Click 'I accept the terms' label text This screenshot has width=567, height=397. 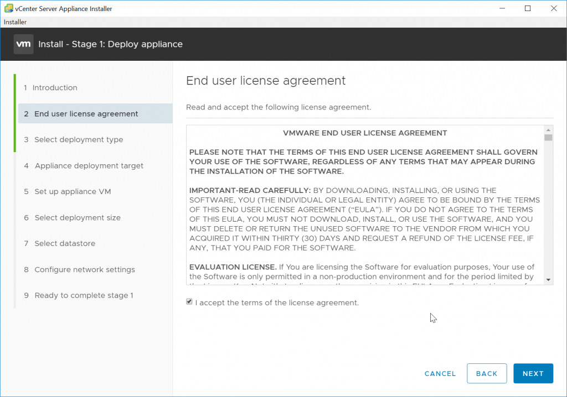(277, 302)
